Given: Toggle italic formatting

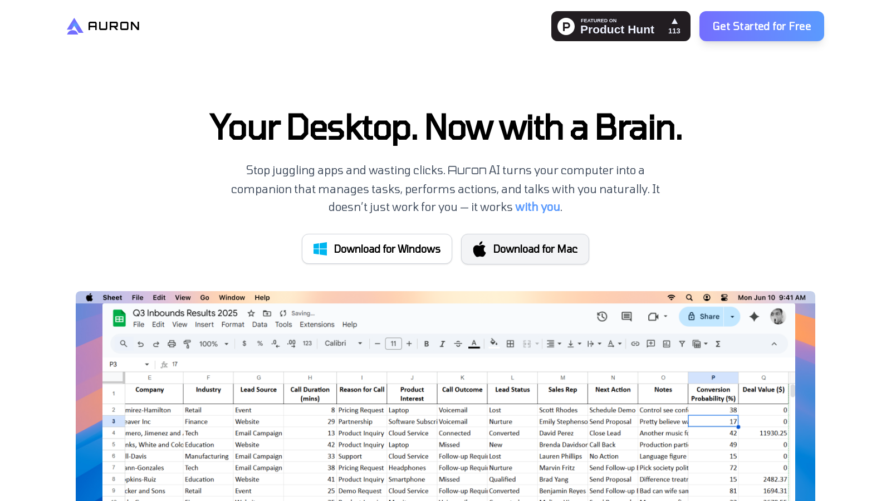Looking at the screenshot, I should [x=442, y=344].
